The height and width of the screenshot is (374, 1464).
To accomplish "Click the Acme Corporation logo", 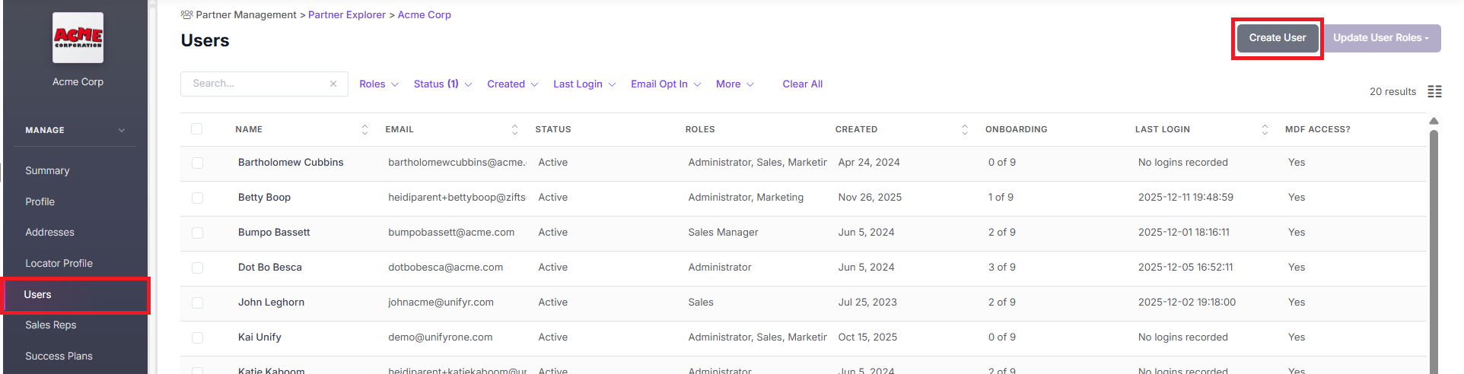I will coord(78,37).
